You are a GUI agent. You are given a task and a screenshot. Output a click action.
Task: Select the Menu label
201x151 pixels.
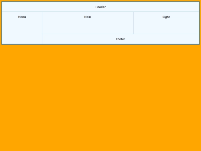[22, 17]
